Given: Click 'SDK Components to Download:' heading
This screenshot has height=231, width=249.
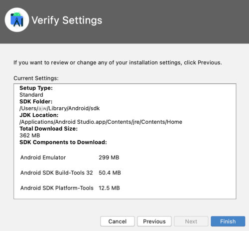Looking at the screenshot, I should pyautogui.click(x=63, y=142).
